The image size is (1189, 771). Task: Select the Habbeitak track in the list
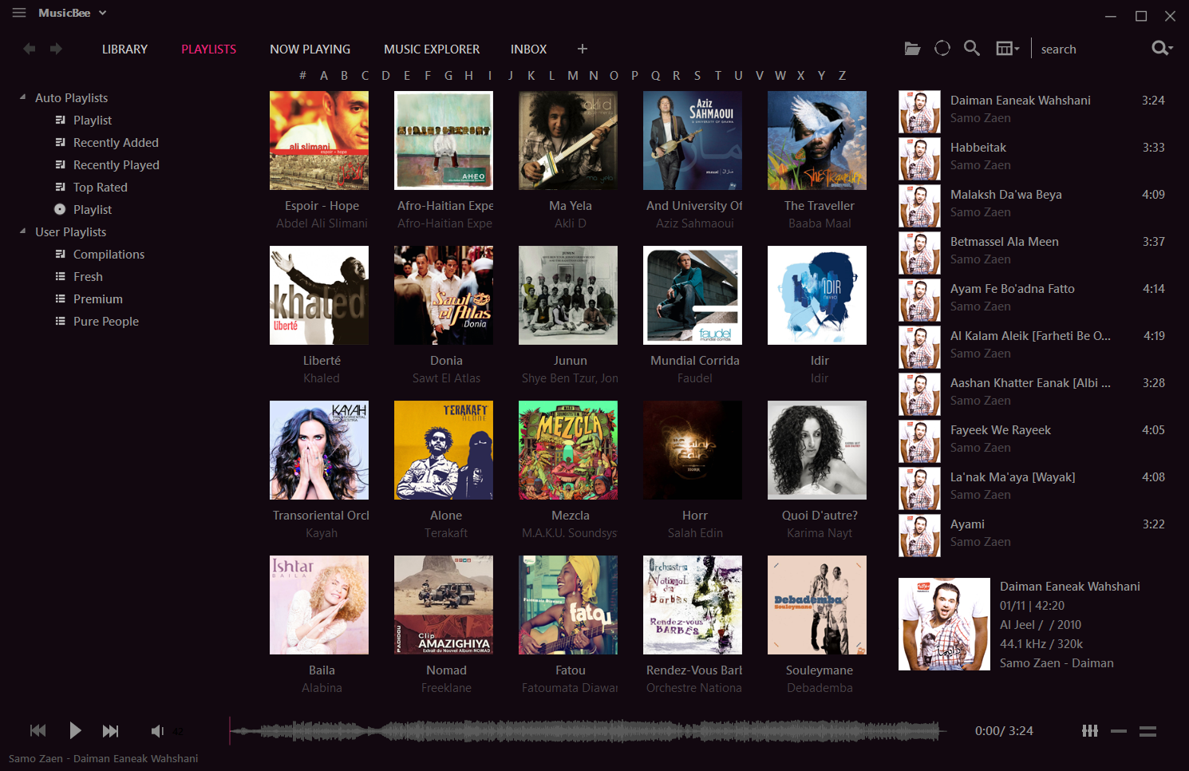pyautogui.click(x=1034, y=159)
